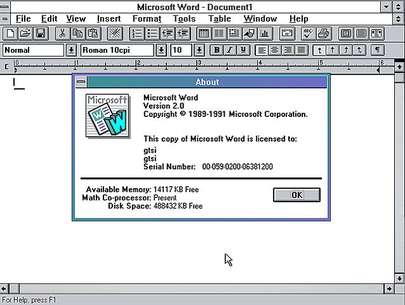Click the vertical scrollbar up arrow

(399, 67)
